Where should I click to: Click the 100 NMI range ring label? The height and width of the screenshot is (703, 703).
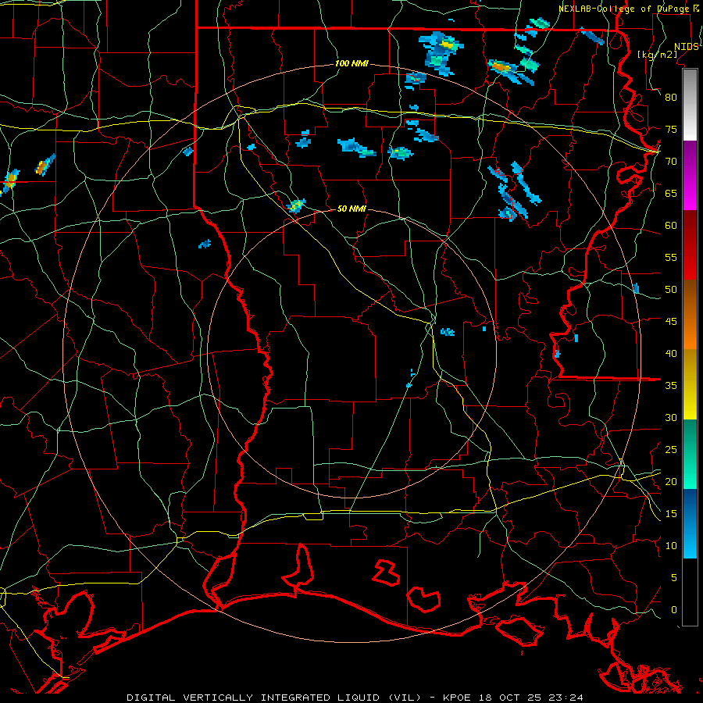click(x=351, y=64)
